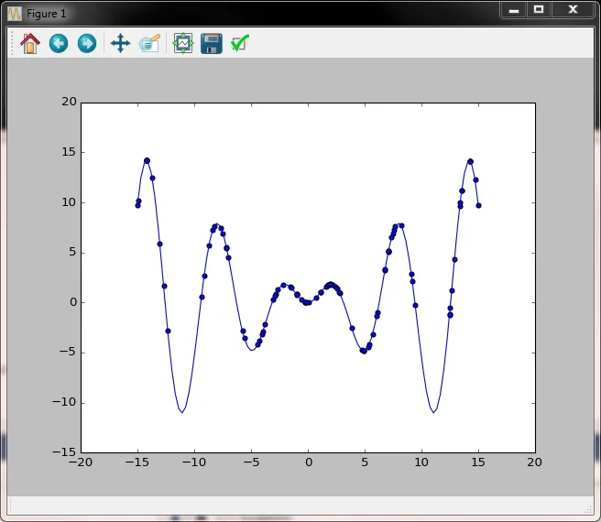The height and width of the screenshot is (522, 601).
Task: Click the x-axis label 0
Action: [x=309, y=462]
